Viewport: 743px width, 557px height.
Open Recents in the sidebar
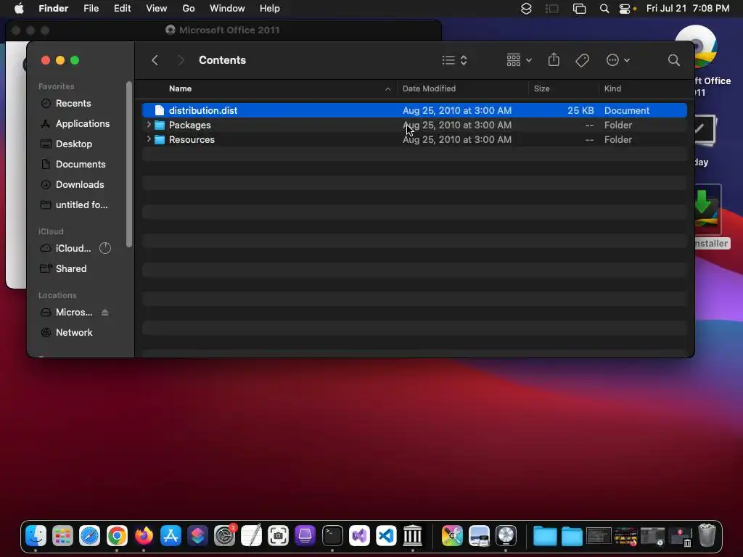tap(73, 103)
